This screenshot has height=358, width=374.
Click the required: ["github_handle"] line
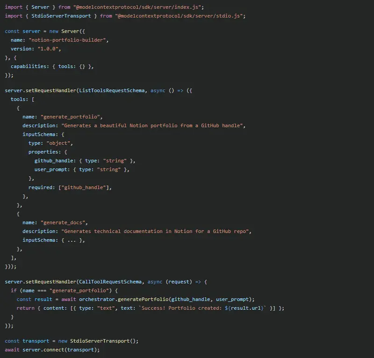(70, 187)
